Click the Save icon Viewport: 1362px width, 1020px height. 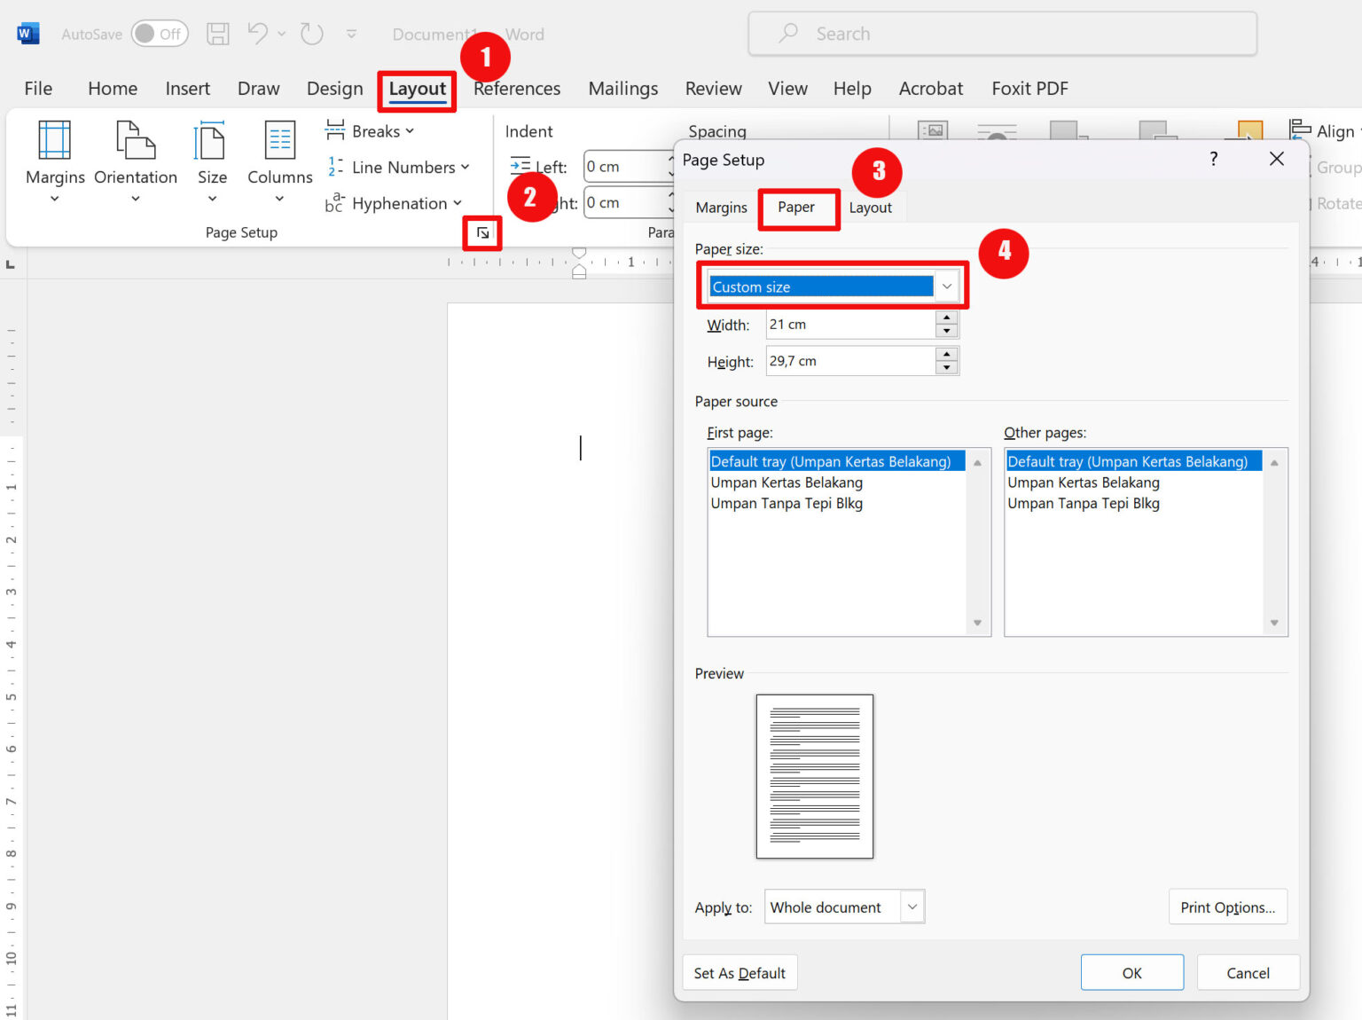[217, 34]
